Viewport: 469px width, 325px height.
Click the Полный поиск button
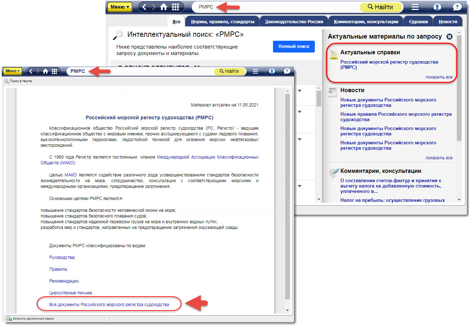[294, 46]
